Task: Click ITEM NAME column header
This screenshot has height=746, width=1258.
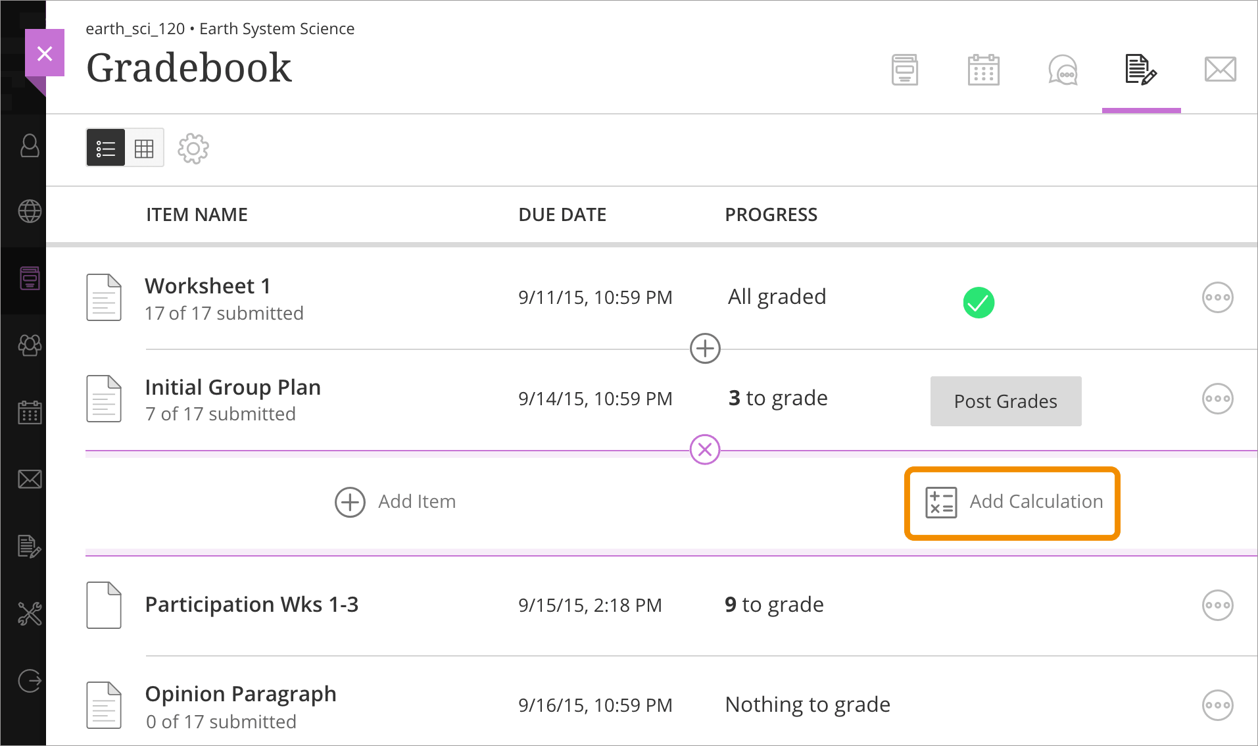Action: coord(197,215)
